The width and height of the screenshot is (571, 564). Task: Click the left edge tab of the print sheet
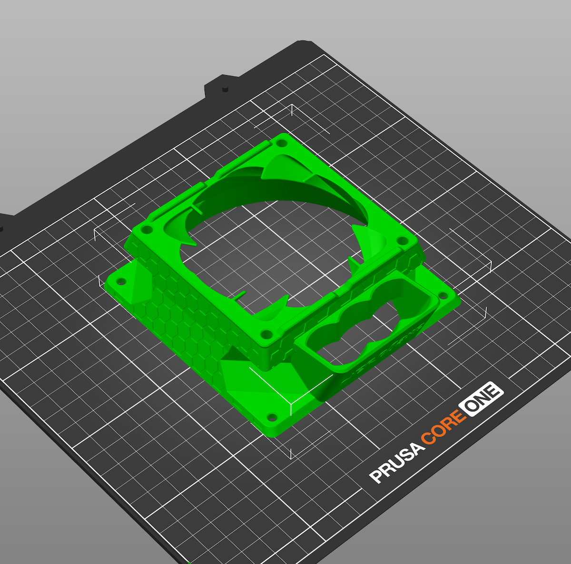[x=7, y=228]
